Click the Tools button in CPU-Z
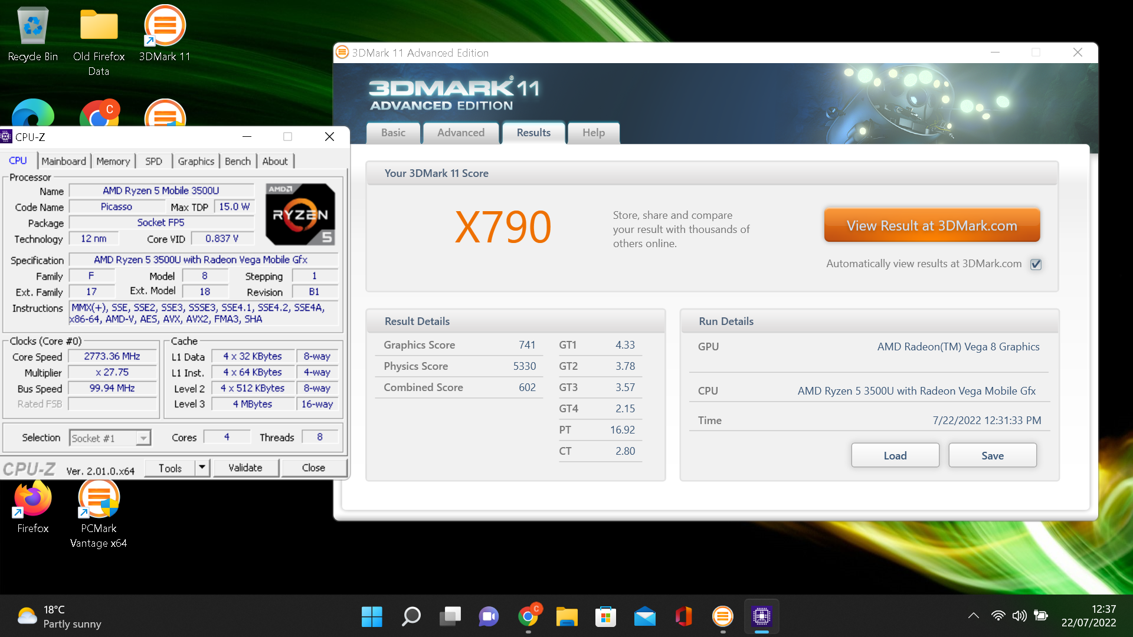 pos(170,468)
